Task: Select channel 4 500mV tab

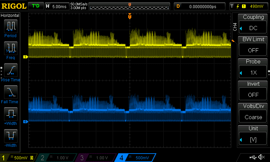Action: point(136,158)
